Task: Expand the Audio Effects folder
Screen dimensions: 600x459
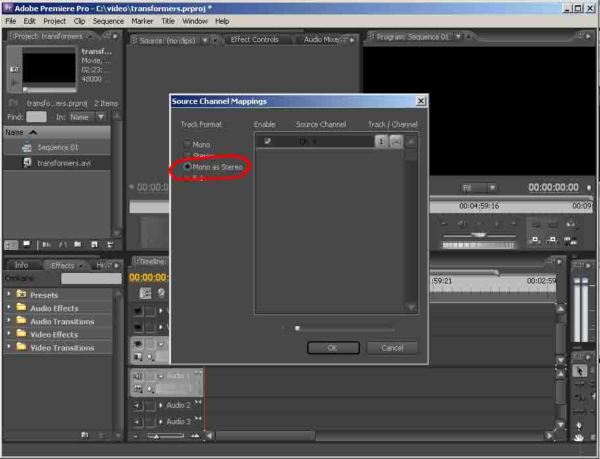Action: click(x=9, y=307)
